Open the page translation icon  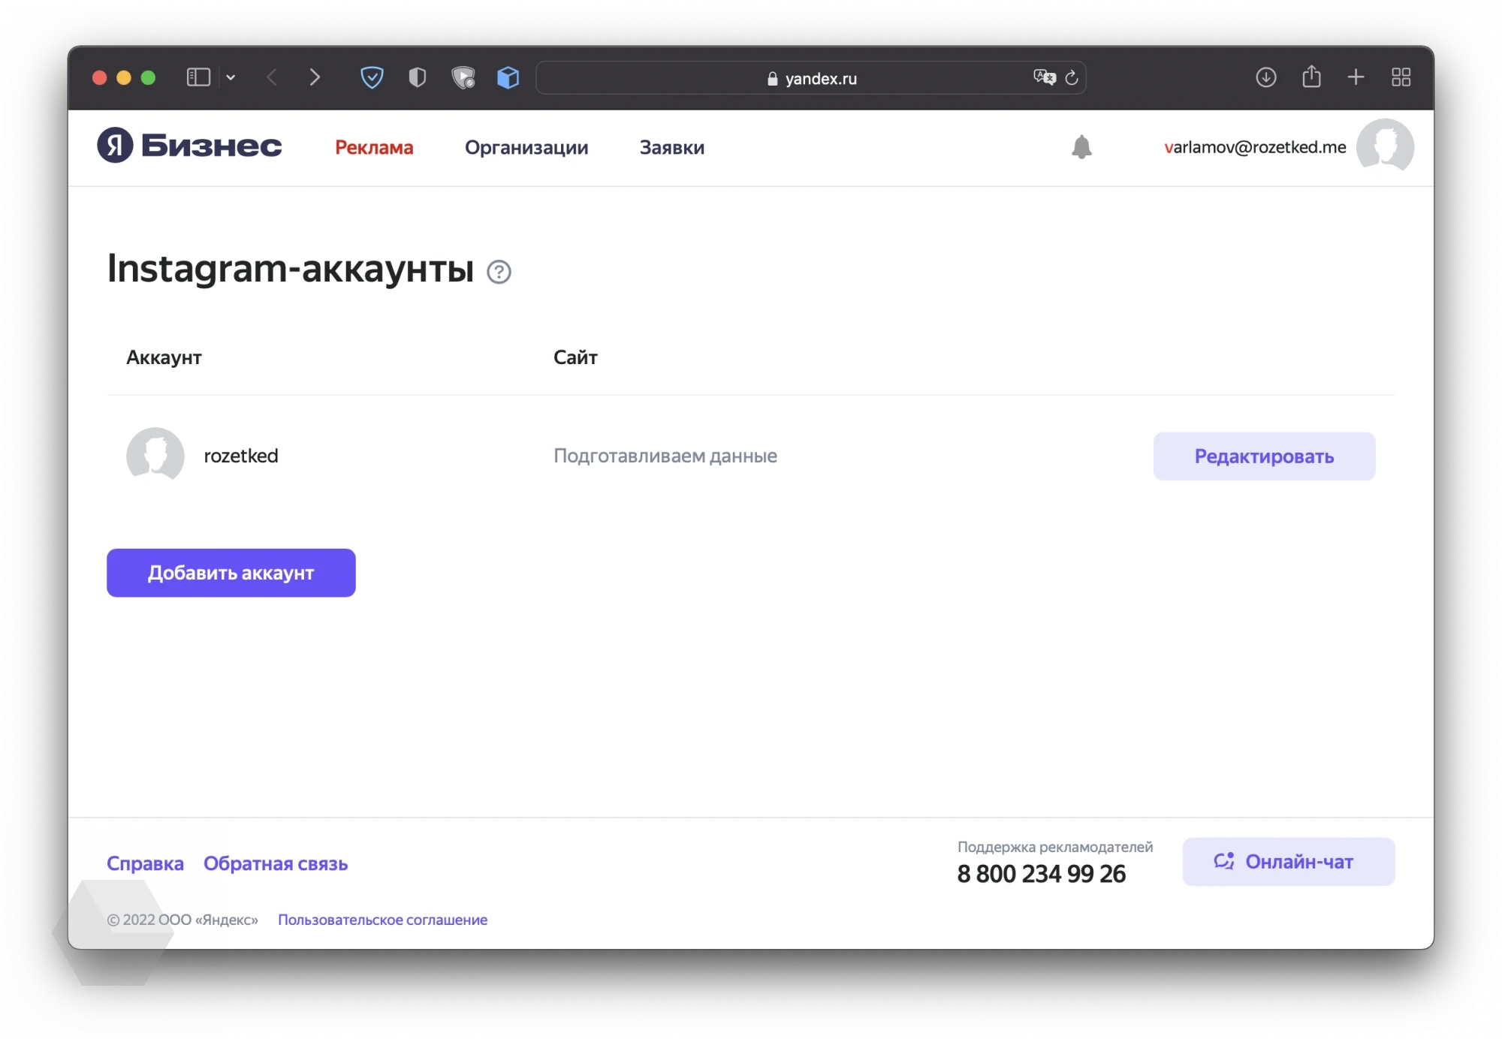click(x=1044, y=77)
